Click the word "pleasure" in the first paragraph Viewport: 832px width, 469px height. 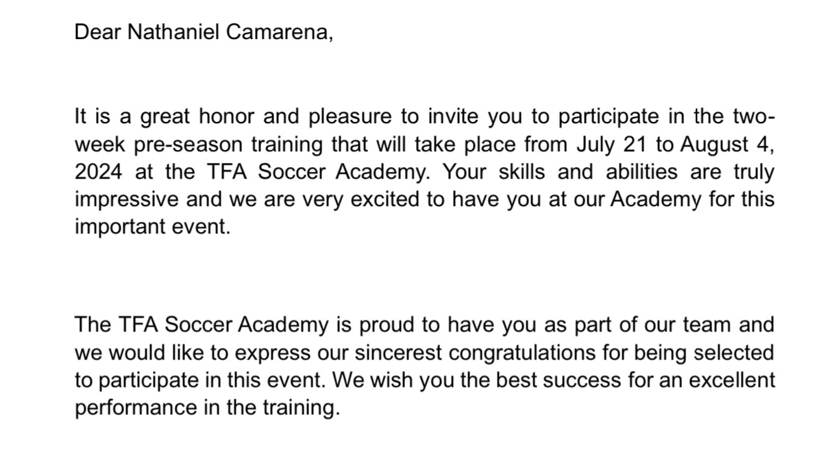(351, 118)
